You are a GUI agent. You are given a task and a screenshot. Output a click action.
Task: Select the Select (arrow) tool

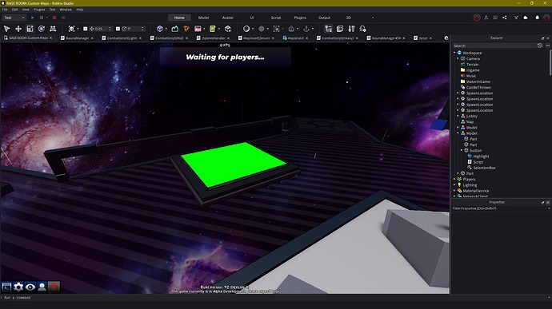[6, 29]
